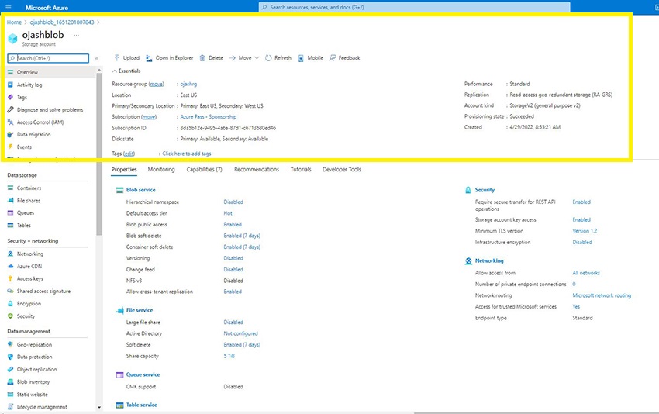Open Networking in the sidebar menu
This screenshot has height=414, width=659.
click(x=29, y=254)
